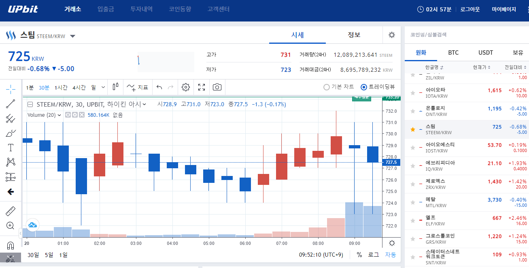
Task: Select the crosshair cursor tool
Action: tap(11, 89)
